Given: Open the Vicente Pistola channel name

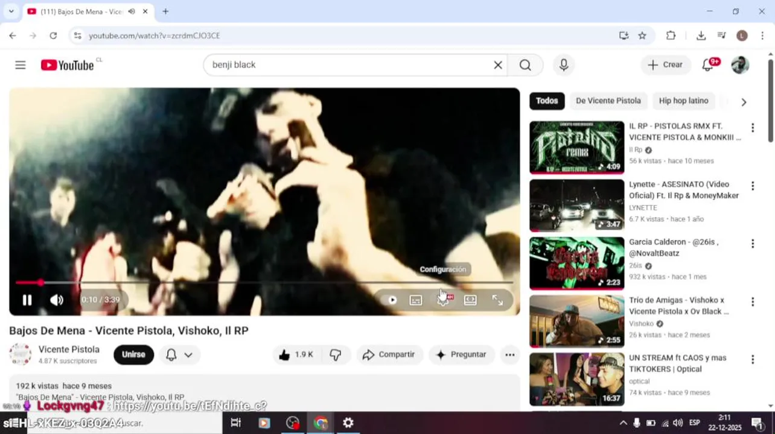Looking at the screenshot, I should (x=69, y=350).
